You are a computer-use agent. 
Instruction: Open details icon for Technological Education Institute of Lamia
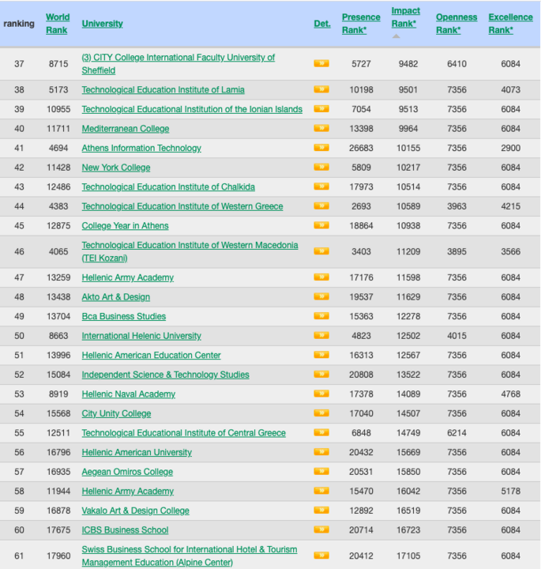point(321,89)
